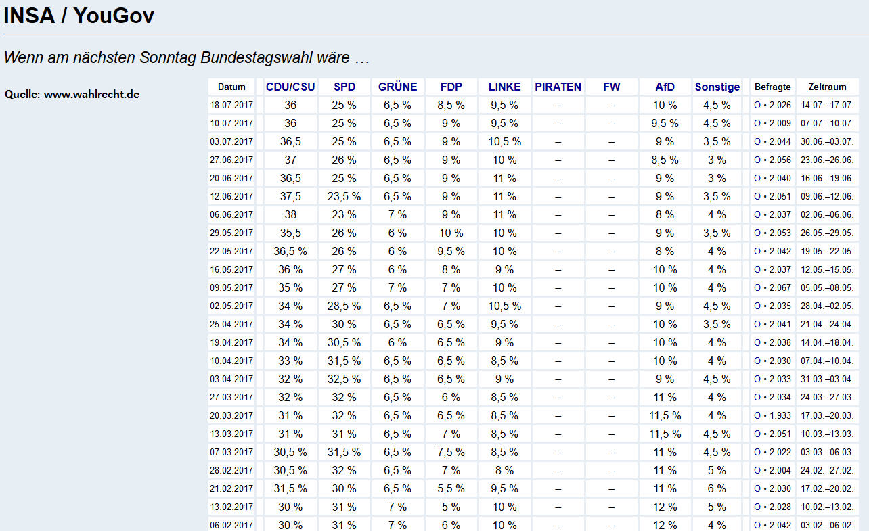The image size is (869, 531).
Task: Click the Sonstige column header
Action: tap(717, 87)
